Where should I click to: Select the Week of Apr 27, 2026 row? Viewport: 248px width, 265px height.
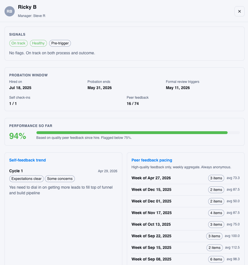[x=186, y=178]
